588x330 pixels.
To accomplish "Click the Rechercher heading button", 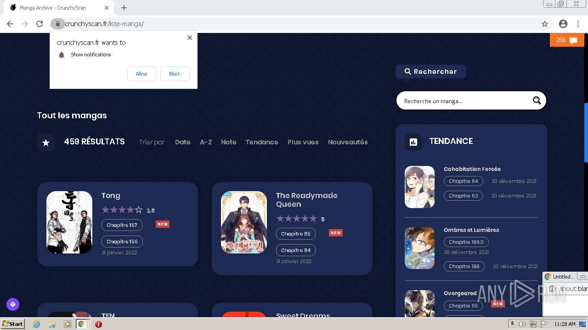I will tap(431, 71).
